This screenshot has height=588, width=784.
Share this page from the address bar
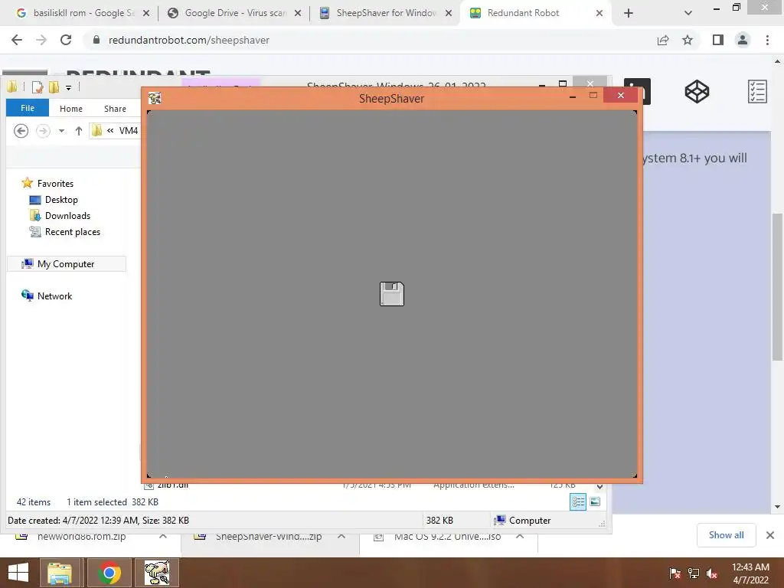click(x=663, y=40)
